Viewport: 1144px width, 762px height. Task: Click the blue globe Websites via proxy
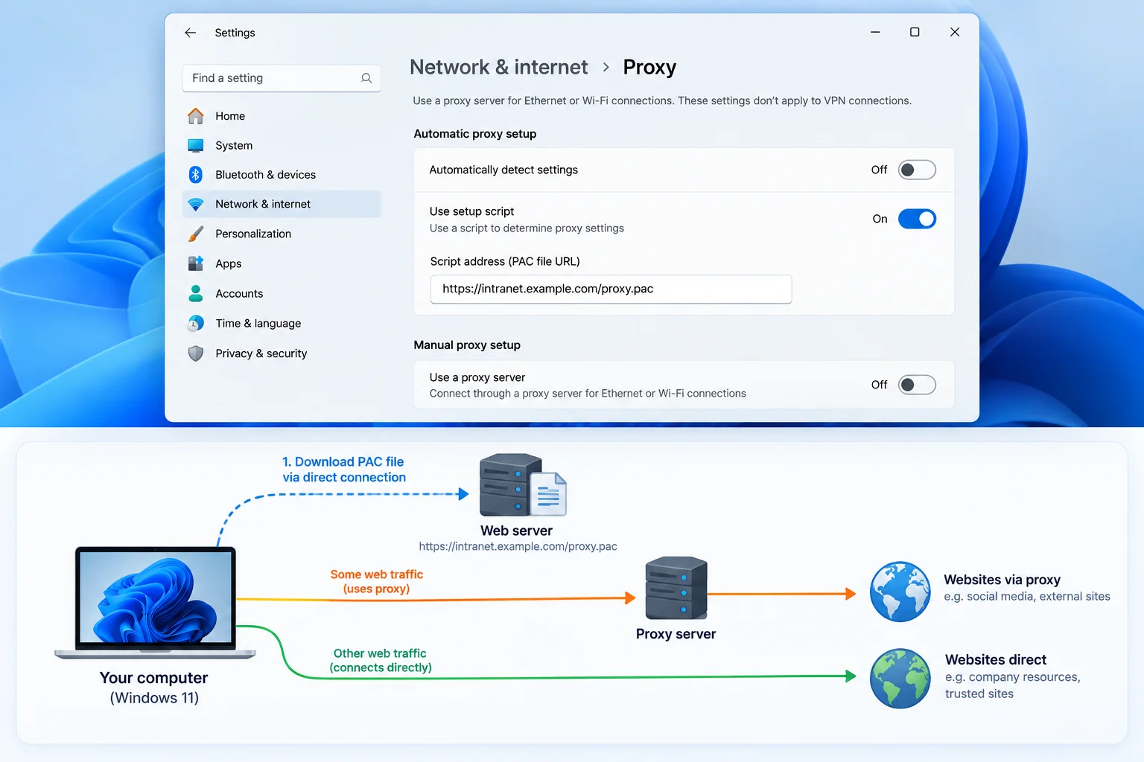tap(900, 592)
